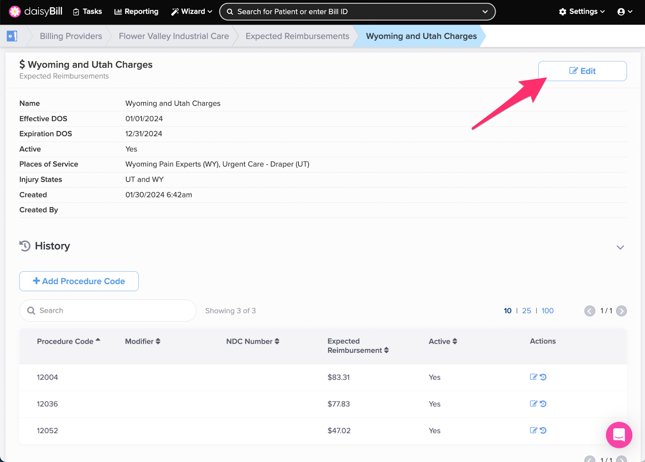The width and height of the screenshot is (645, 462).
Task: Sort by NDC Number column
Action: pyautogui.click(x=253, y=341)
